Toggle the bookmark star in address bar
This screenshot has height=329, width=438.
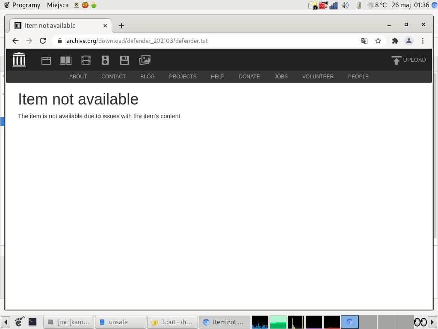coord(378,40)
